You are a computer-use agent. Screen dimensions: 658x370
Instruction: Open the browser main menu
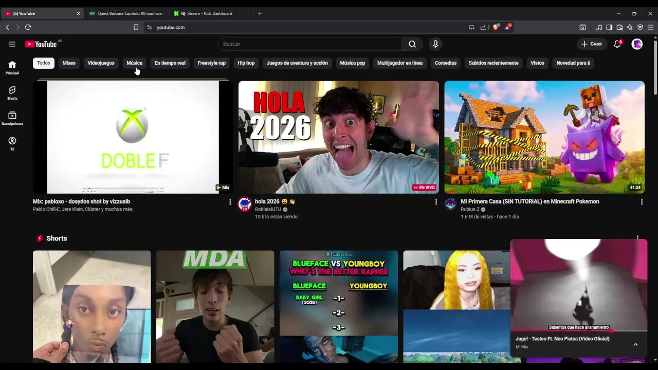[650, 27]
